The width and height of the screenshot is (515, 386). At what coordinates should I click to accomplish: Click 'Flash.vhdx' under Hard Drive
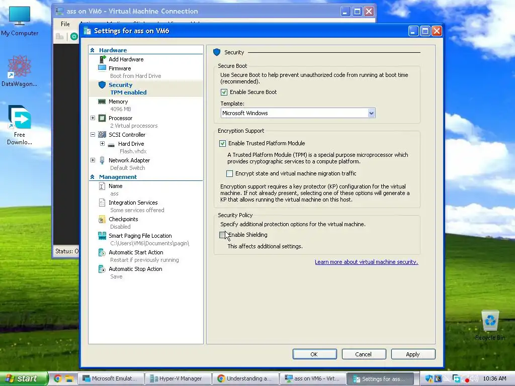coord(133,151)
